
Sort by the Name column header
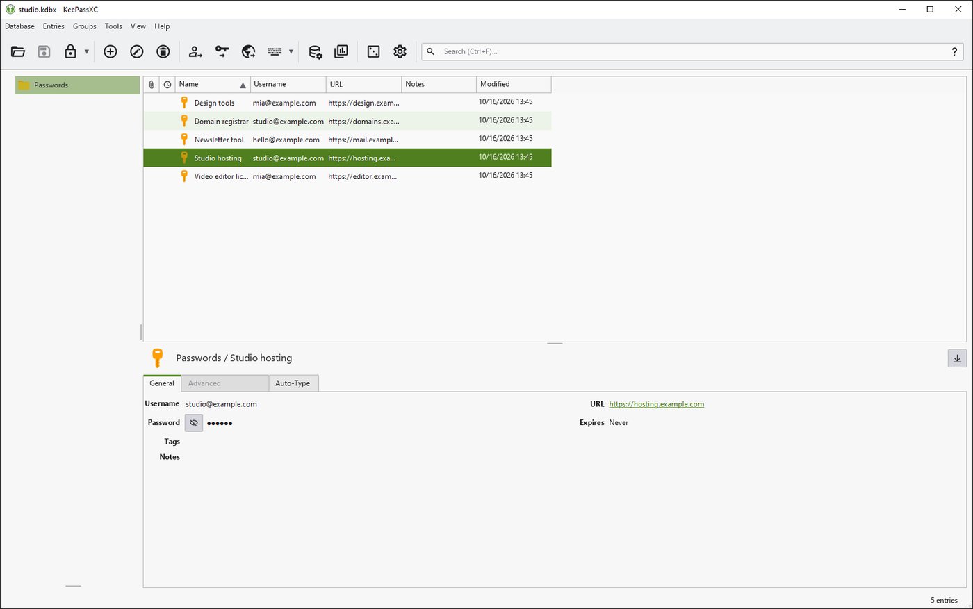(213, 84)
